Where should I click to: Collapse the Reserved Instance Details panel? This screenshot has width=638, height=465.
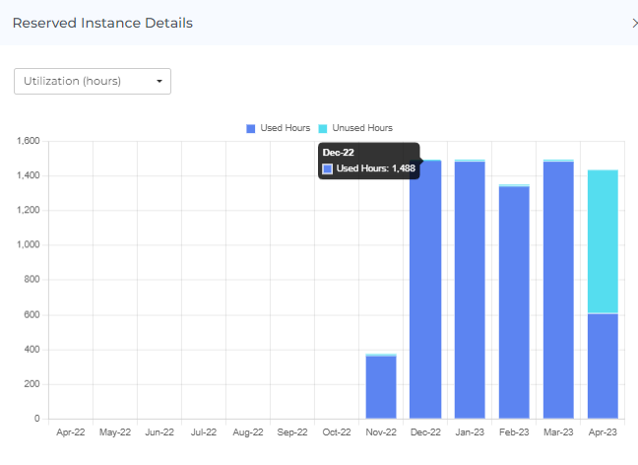point(633,23)
